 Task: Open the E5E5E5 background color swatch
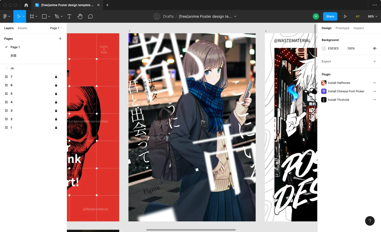pos(324,48)
